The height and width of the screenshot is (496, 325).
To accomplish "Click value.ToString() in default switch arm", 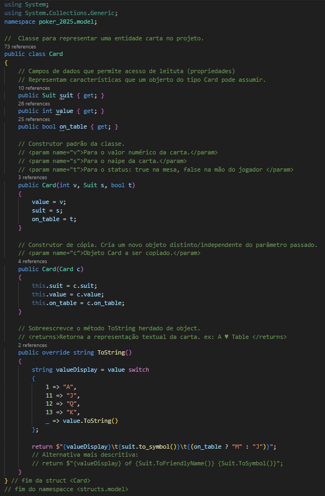I will (90, 421).
